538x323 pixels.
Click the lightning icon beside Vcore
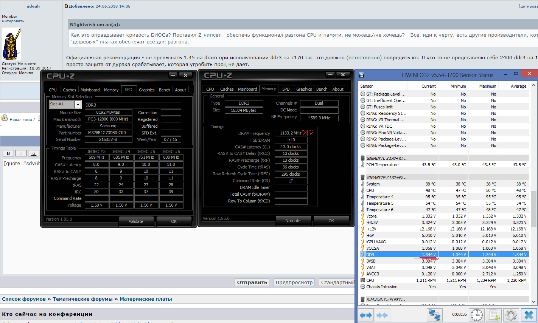click(x=363, y=216)
